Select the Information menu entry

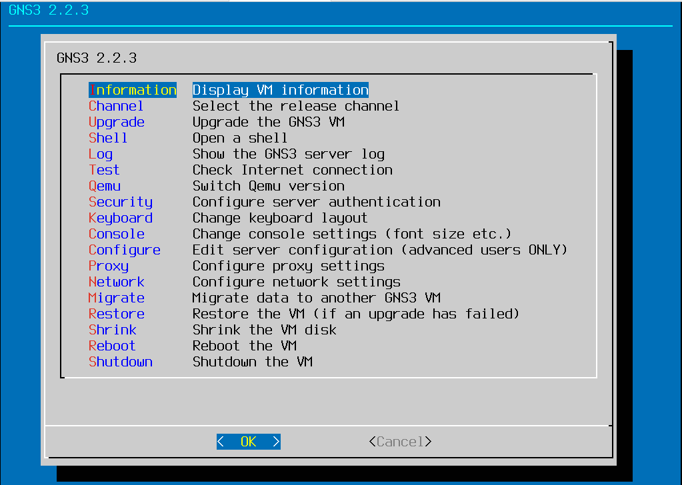click(133, 90)
